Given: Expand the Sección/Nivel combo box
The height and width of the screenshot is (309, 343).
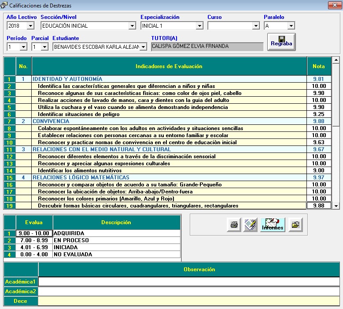Looking at the screenshot, I should [x=132, y=26].
